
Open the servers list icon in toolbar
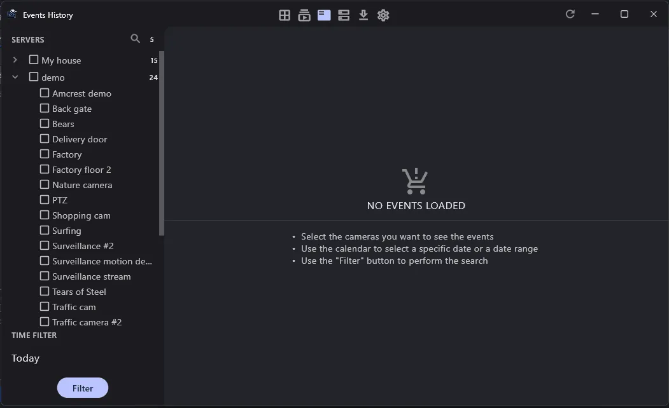click(x=344, y=15)
